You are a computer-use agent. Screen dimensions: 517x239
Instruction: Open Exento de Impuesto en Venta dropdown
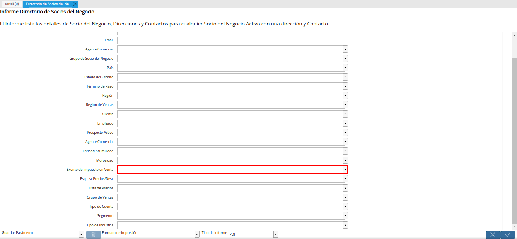coord(345,170)
